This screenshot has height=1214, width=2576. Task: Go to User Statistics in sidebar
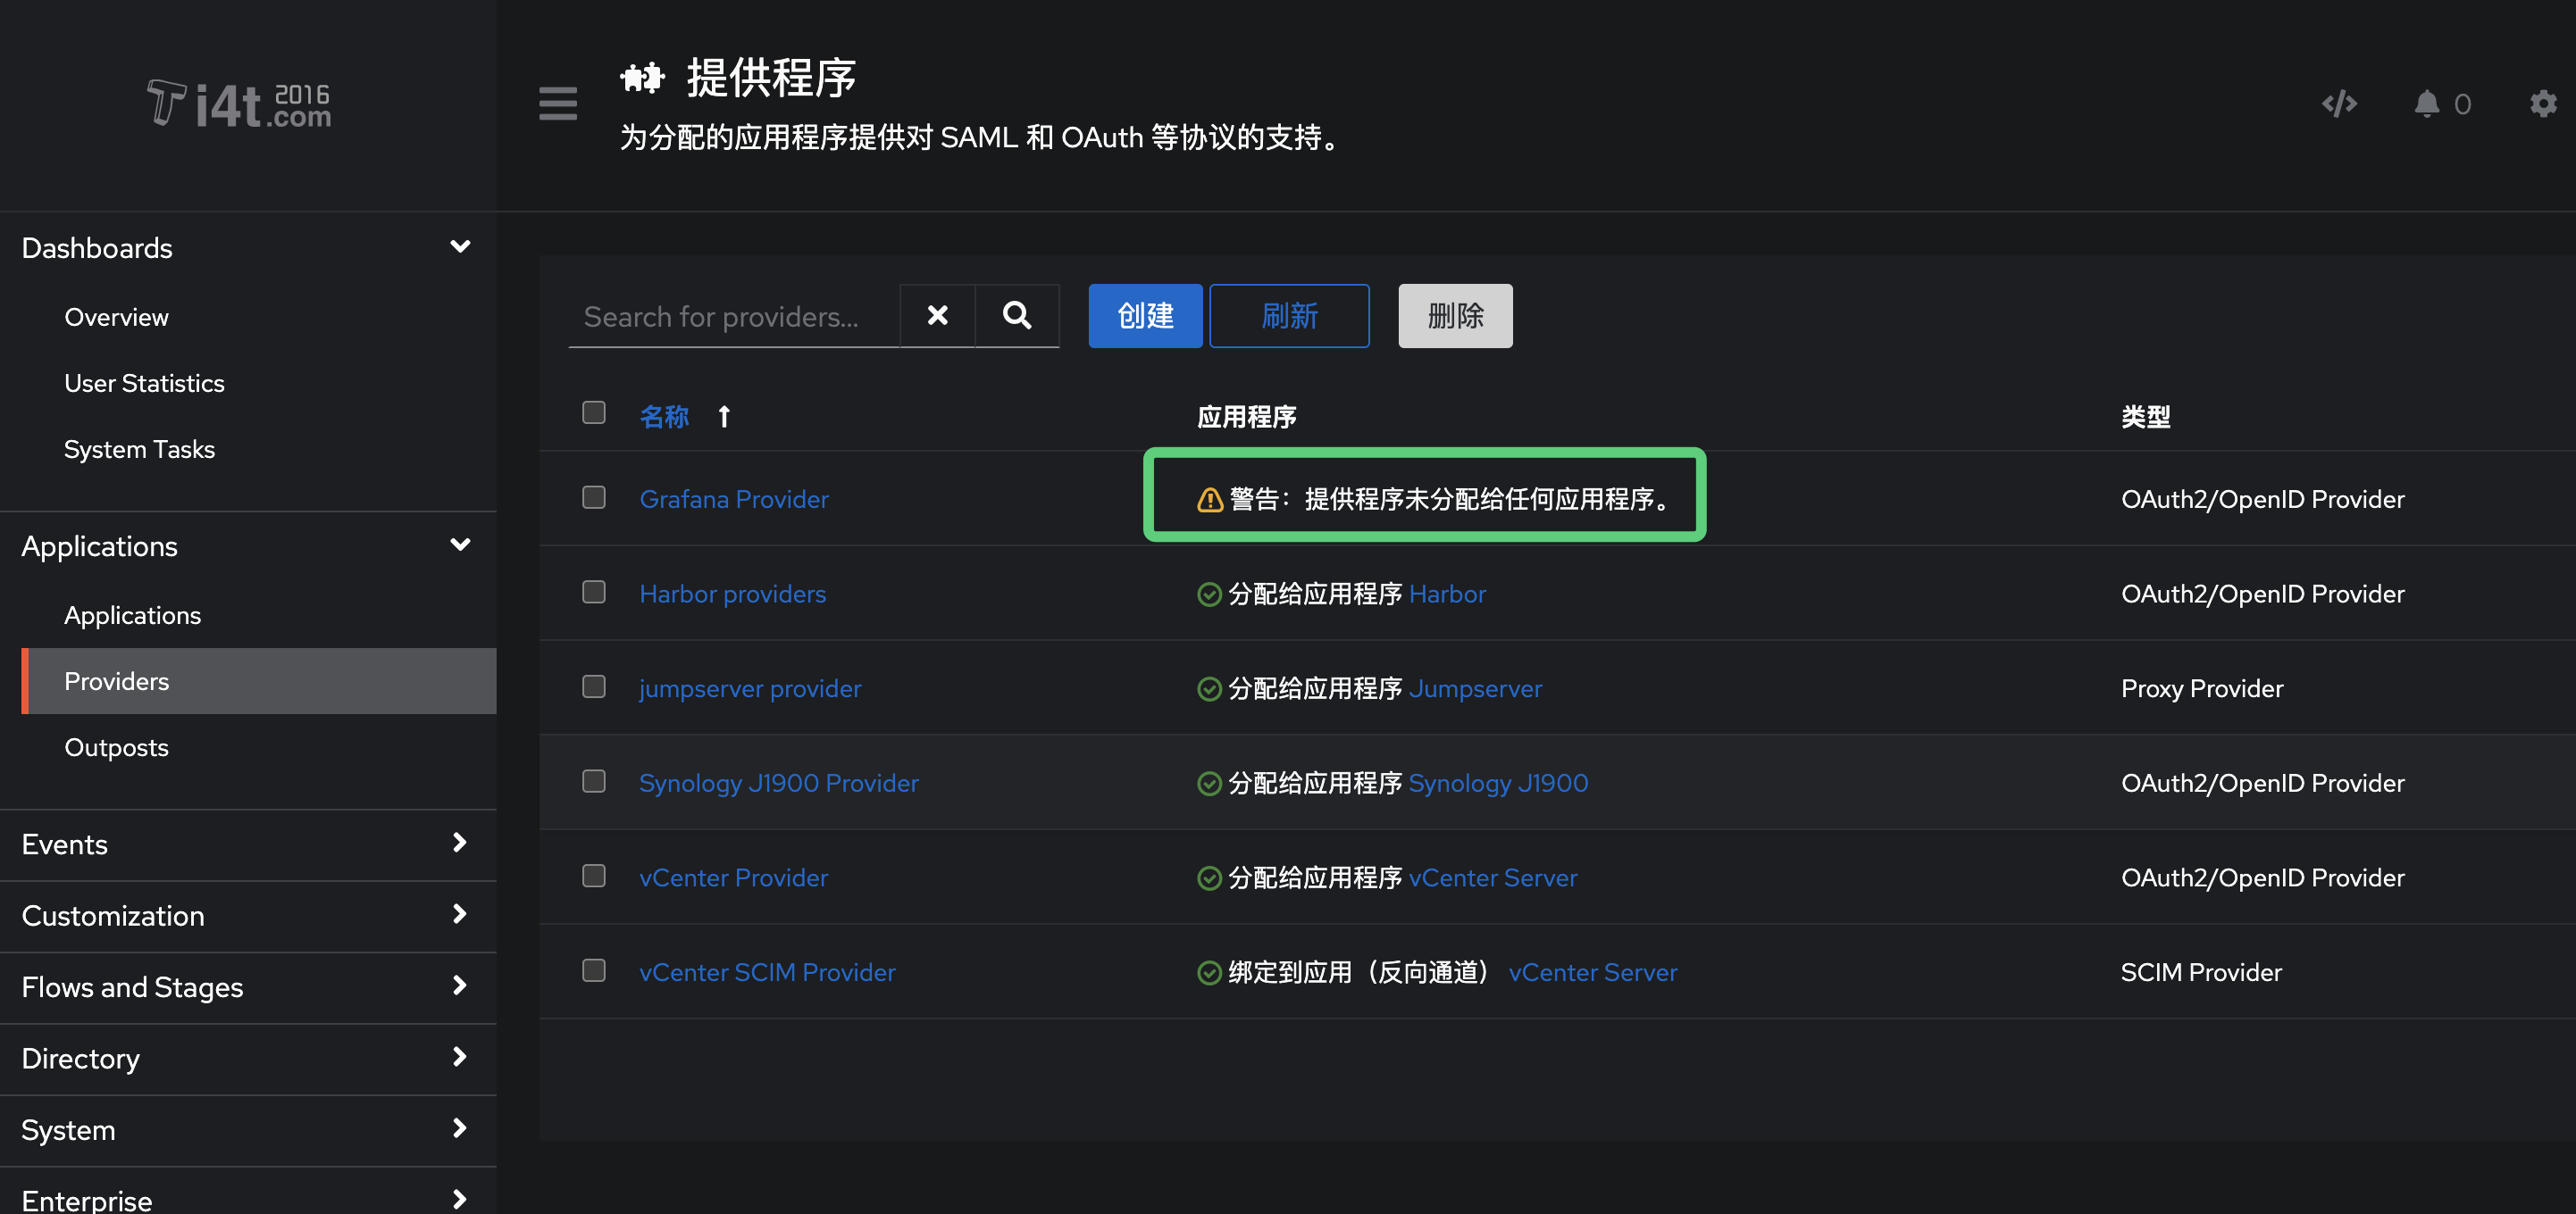[144, 383]
